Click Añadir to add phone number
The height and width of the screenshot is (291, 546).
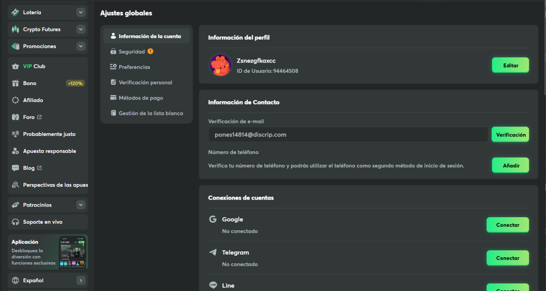(x=510, y=166)
